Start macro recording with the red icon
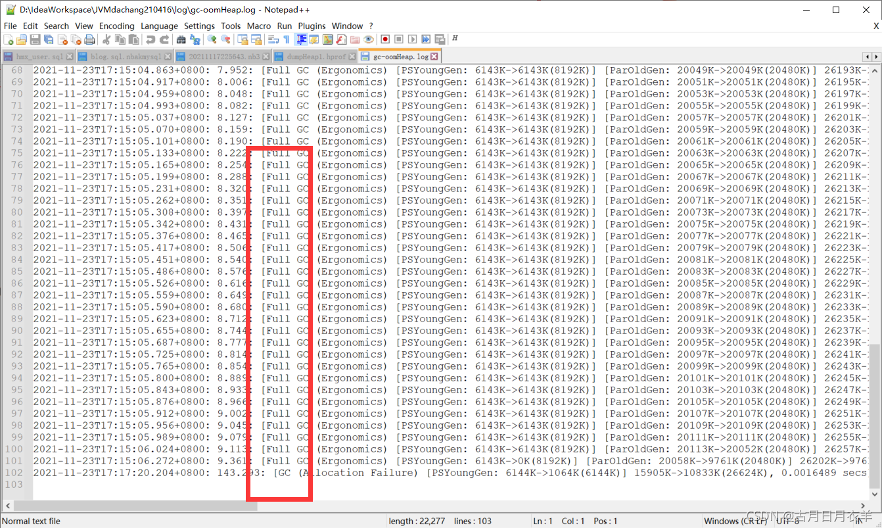882x528 pixels. point(386,39)
